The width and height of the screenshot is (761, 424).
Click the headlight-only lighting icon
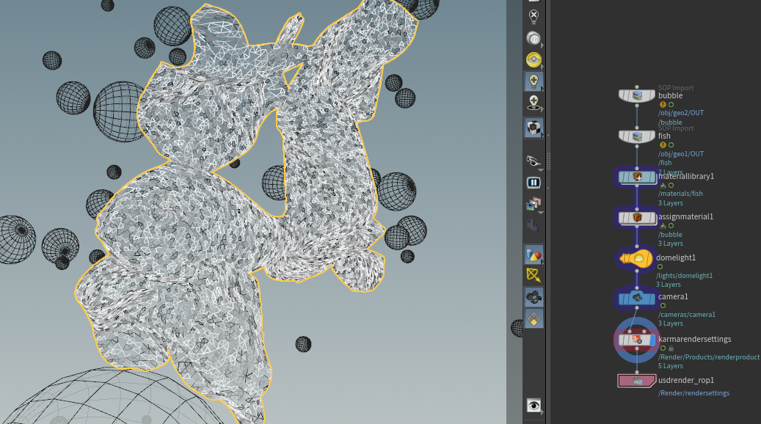[534, 38]
